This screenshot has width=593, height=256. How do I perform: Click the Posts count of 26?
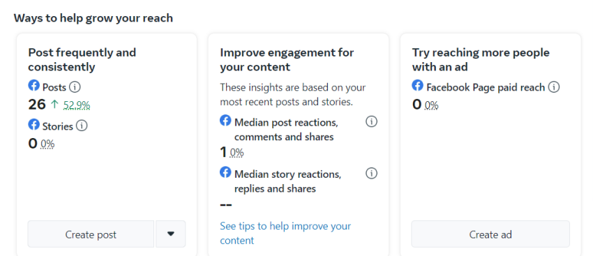click(37, 105)
